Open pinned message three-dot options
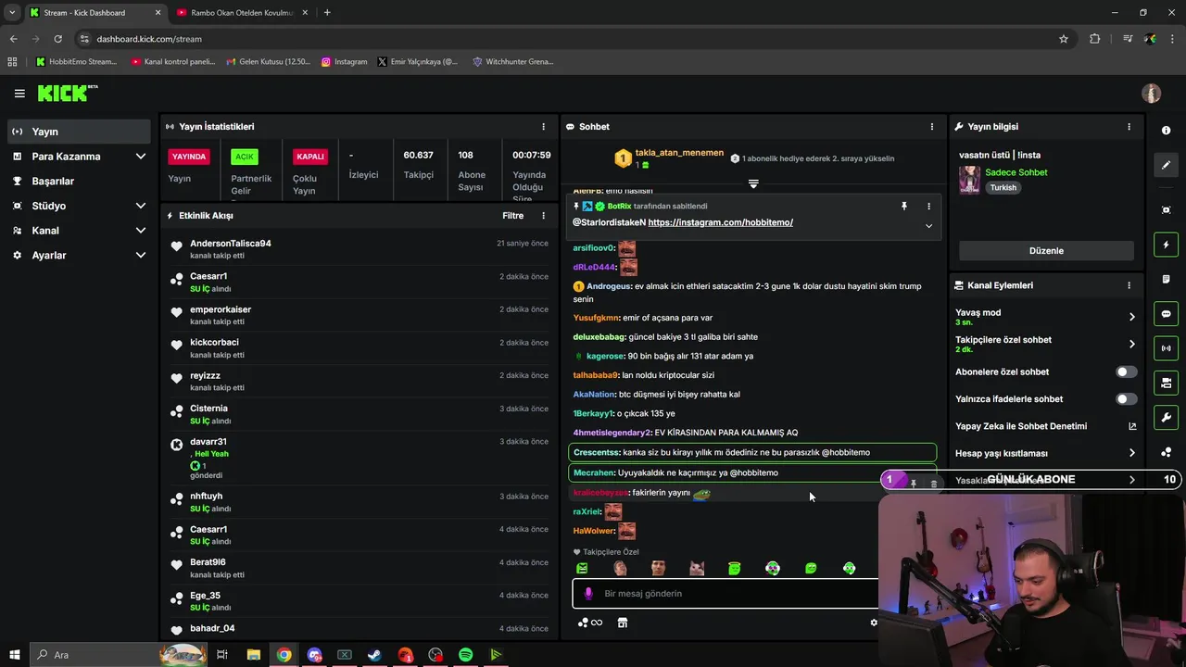This screenshot has width=1186, height=667. click(x=928, y=207)
